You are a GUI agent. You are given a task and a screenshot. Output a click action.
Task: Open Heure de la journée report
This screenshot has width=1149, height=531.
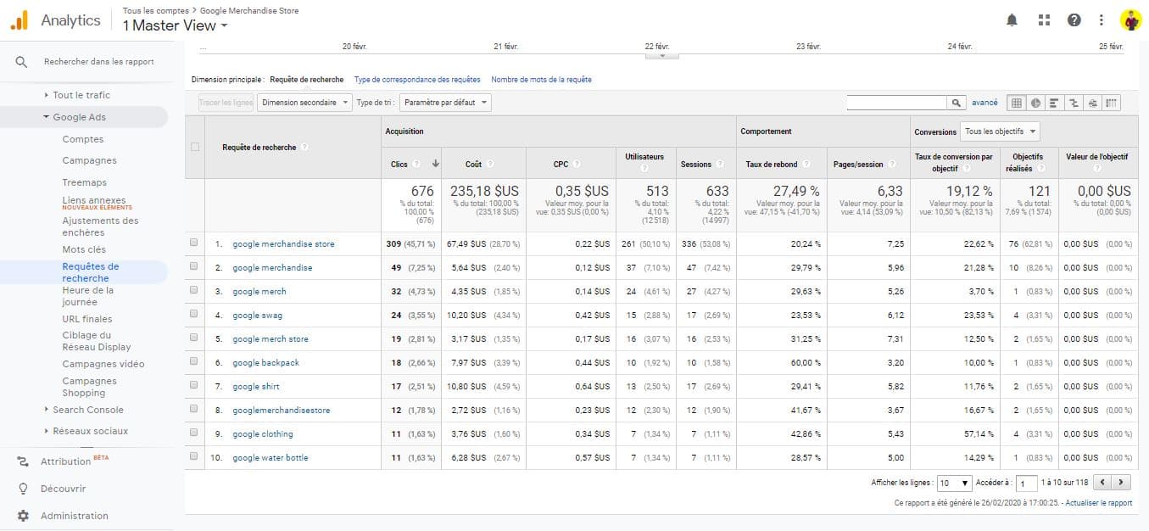[x=87, y=296]
